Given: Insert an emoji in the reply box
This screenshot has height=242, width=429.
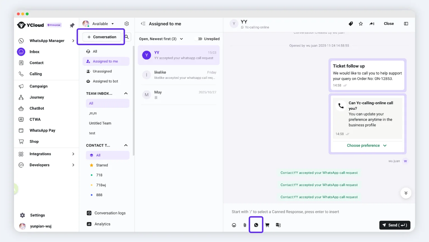Looking at the screenshot, I should (234, 225).
